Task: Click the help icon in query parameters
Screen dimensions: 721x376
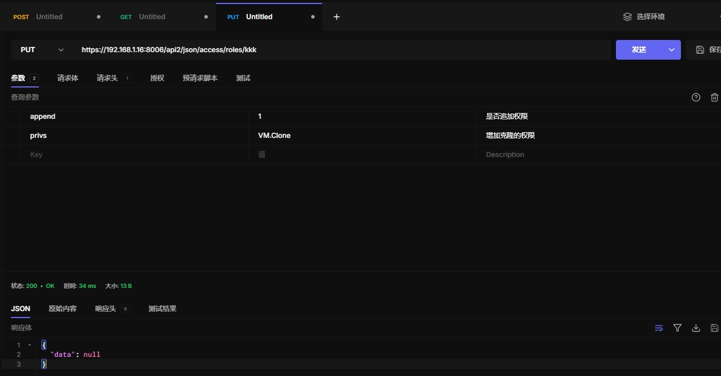Action: [x=696, y=97]
